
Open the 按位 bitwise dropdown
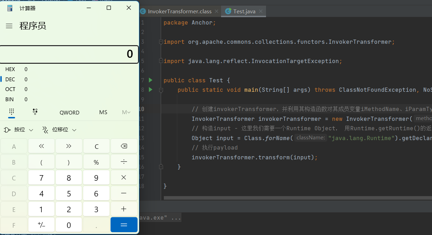(19, 130)
